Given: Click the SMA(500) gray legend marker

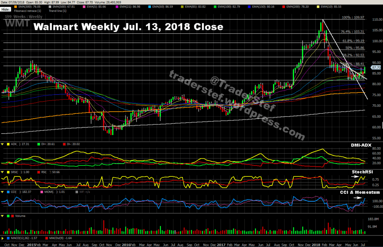Looking at the screenshot, I should pos(49,6).
